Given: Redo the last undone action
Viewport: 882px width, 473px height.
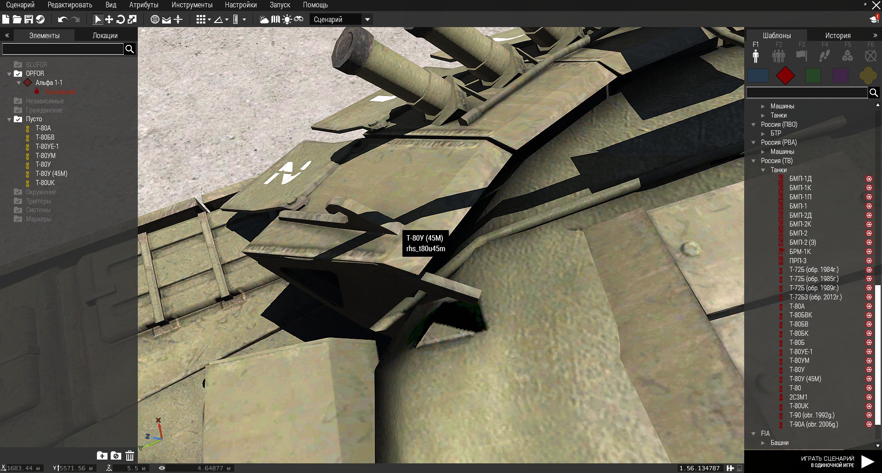Looking at the screenshot, I should tap(75, 19).
